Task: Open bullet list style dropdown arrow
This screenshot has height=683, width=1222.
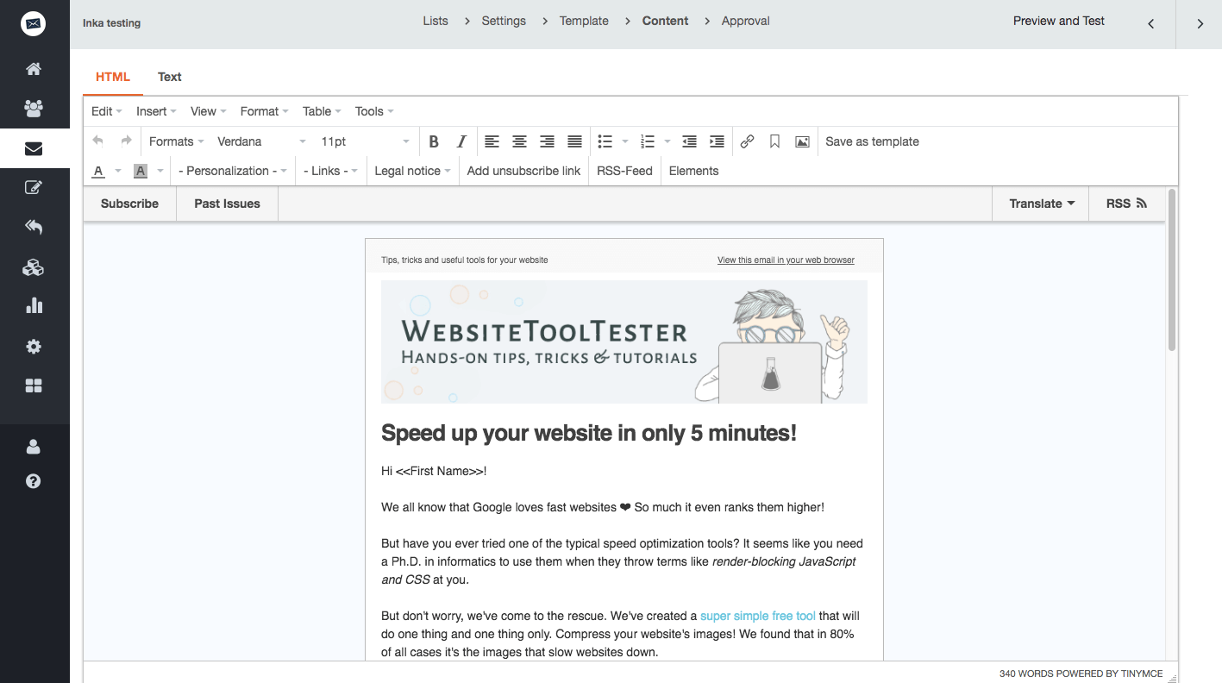Action: click(625, 141)
